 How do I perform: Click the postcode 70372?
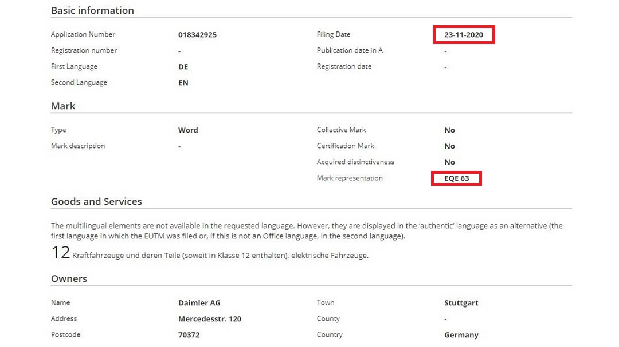pos(189,334)
